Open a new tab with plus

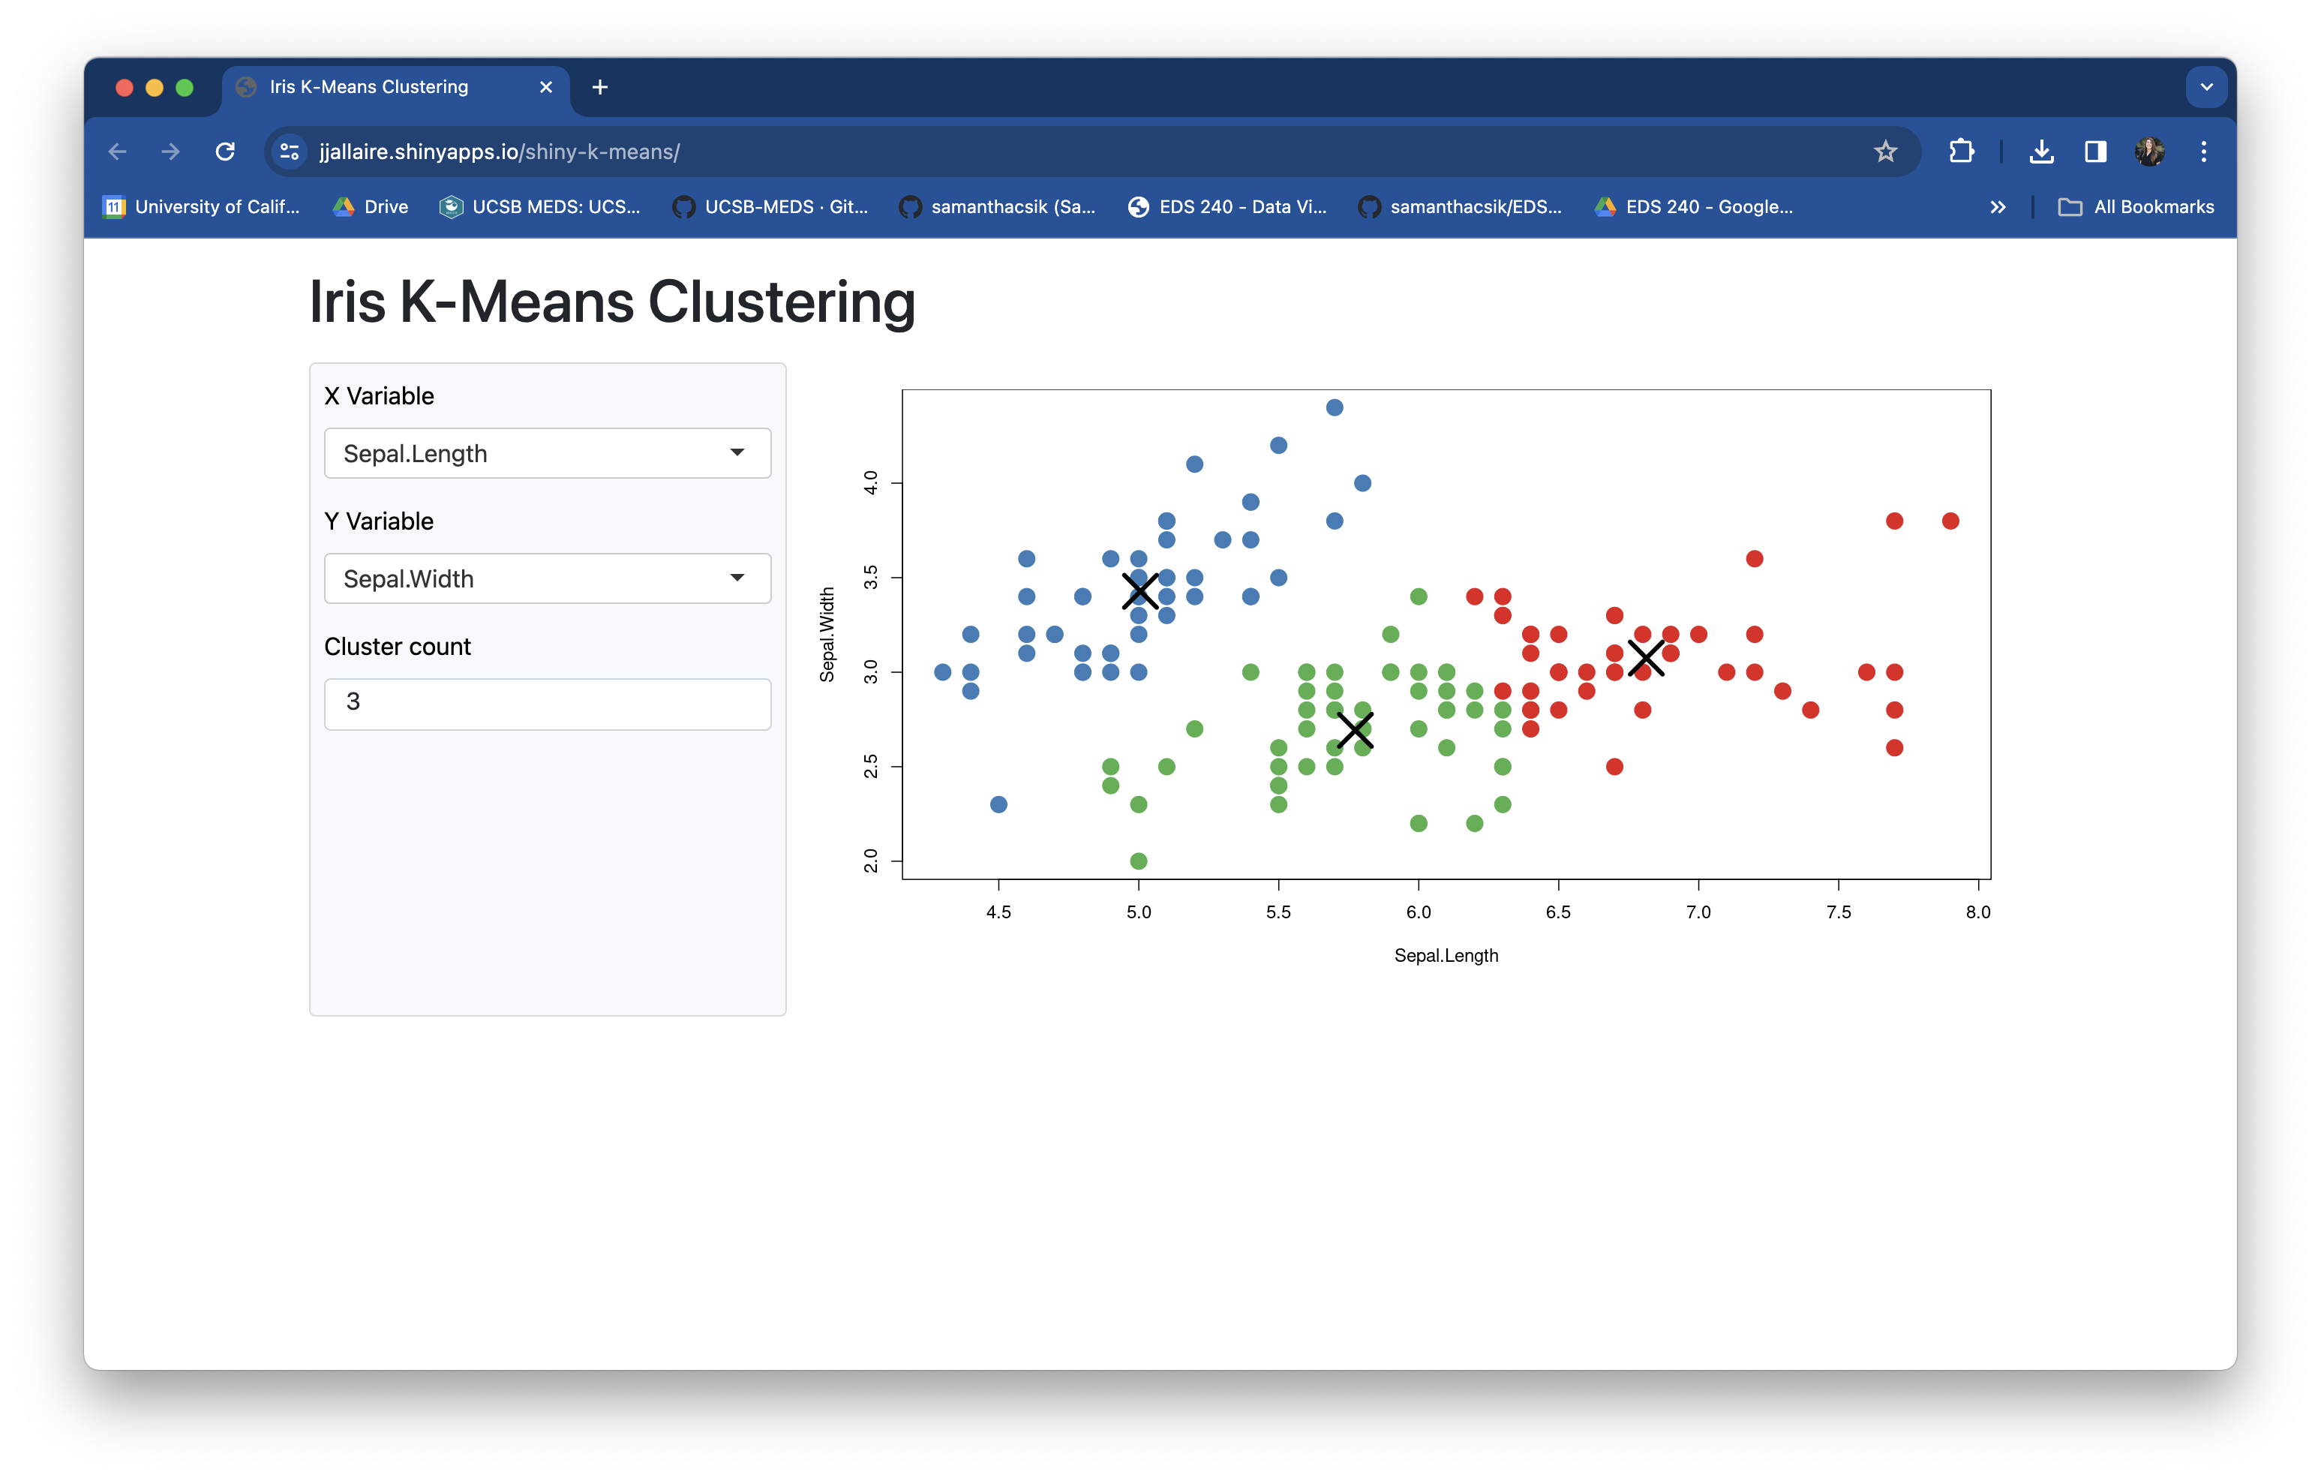pyautogui.click(x=599, y=88)
